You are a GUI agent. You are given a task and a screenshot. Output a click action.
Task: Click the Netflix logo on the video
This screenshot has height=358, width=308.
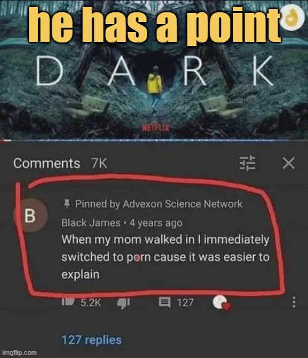(156, 128)
